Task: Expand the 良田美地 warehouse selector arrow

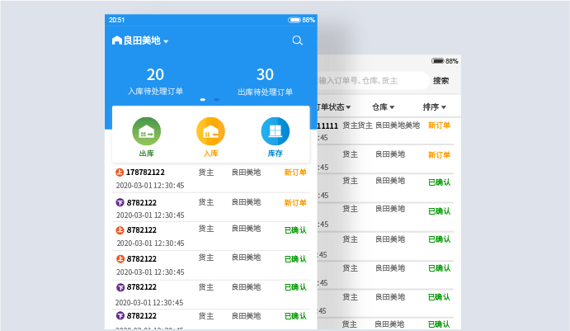Action: tap(166, 41)
